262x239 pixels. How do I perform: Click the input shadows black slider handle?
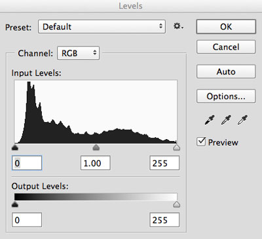(14, 148)
